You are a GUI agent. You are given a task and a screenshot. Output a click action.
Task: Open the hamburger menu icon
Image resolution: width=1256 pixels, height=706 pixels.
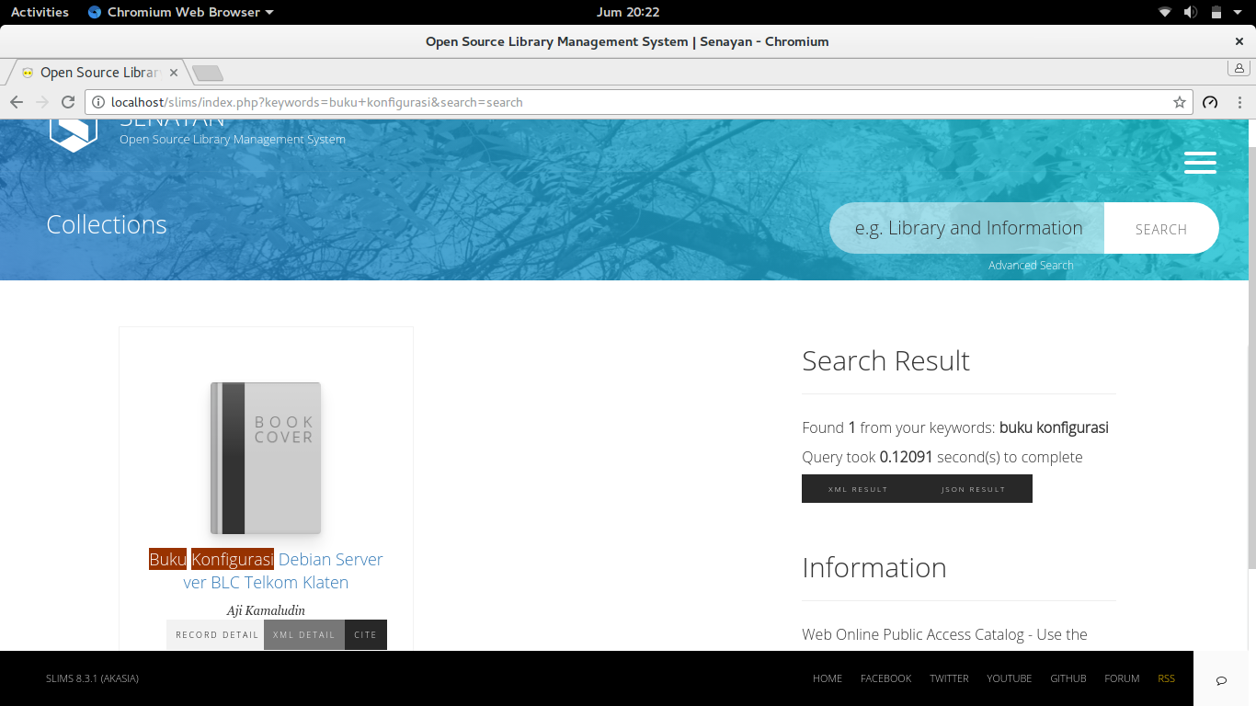[x=1200, y=163]
